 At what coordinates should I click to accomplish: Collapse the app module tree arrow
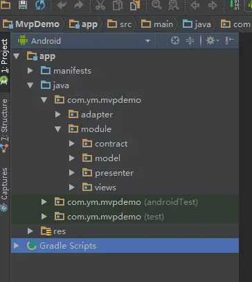17,56
